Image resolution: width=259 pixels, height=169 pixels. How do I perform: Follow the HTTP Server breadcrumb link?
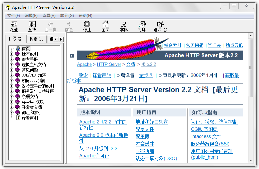pyautogui.click(x=109, y=64)
